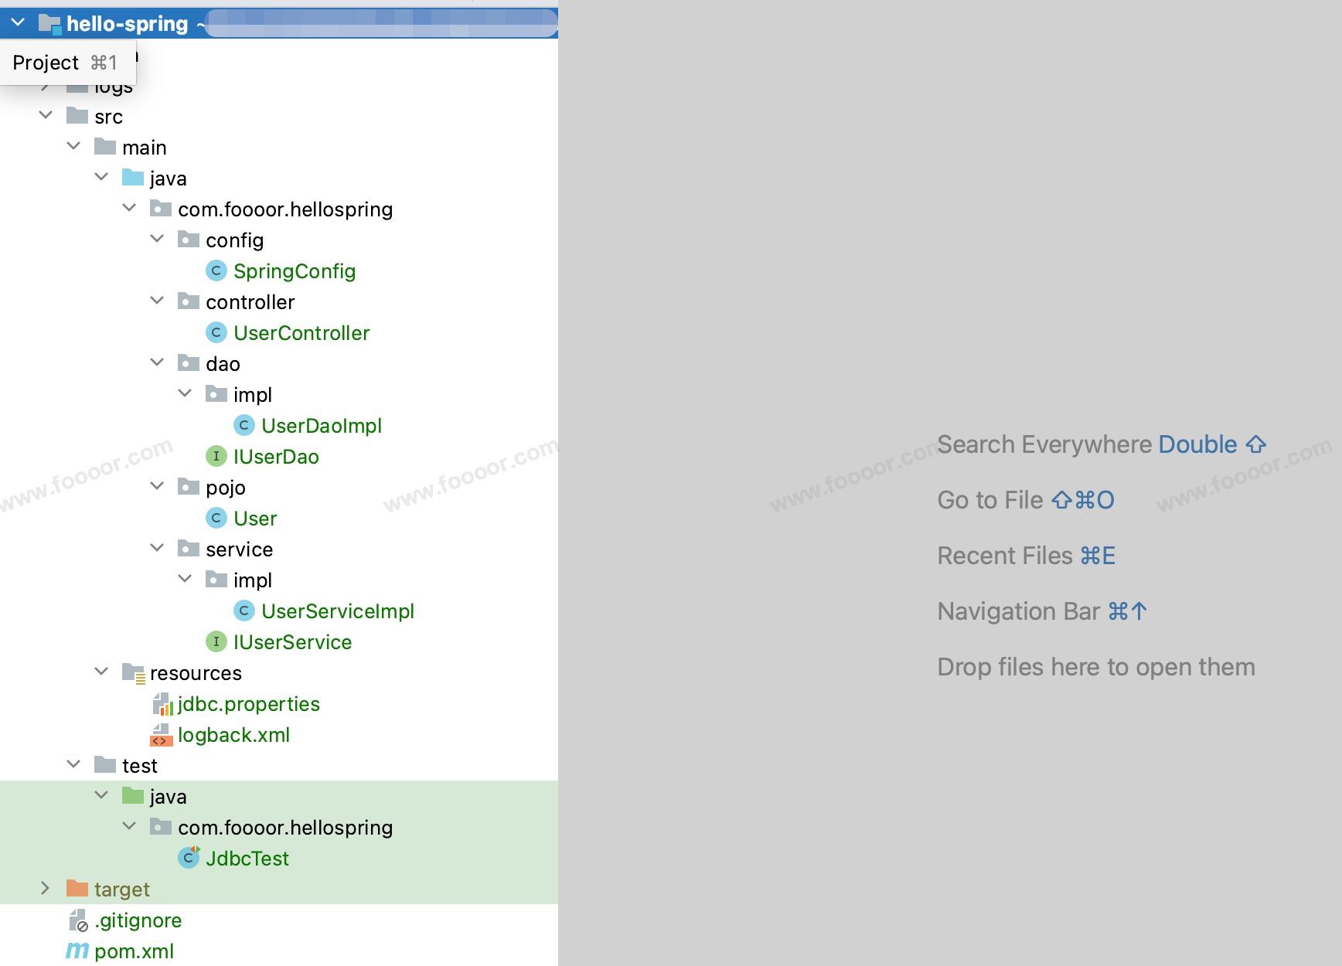Screen dimensions: 1342x966
Task: Collapse the controller package
Action: [x=157, y=301]
